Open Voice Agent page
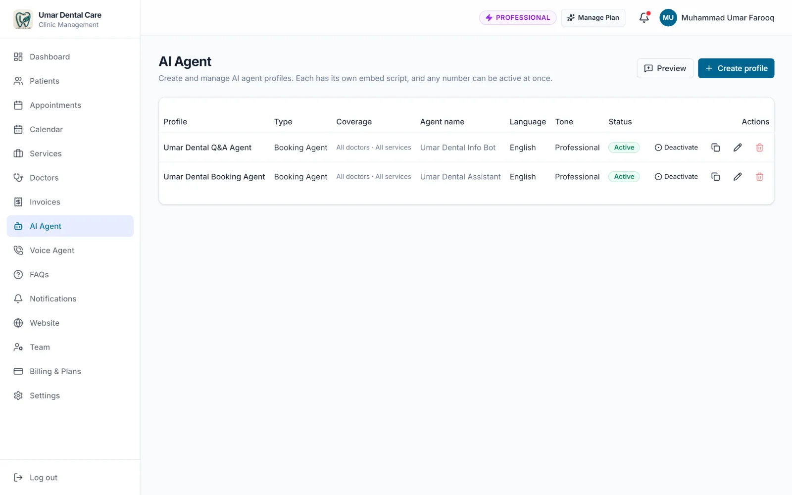The height and width of the screenshot is (495, 792). pos(70,250)
